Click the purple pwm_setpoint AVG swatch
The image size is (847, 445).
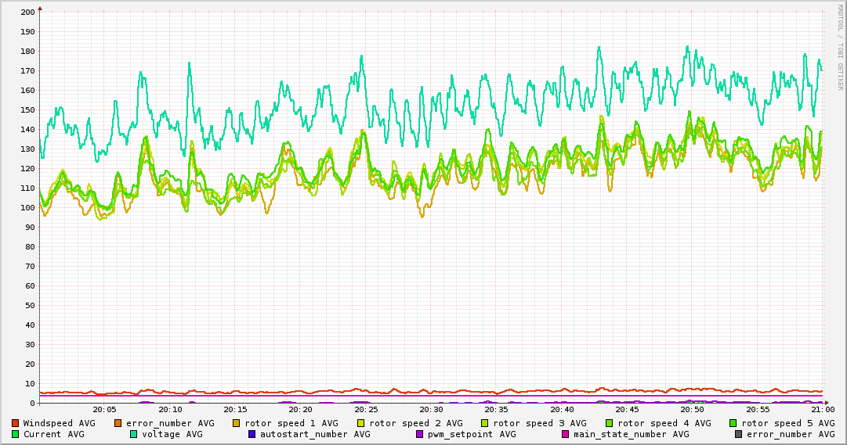(x=420, y=434)
